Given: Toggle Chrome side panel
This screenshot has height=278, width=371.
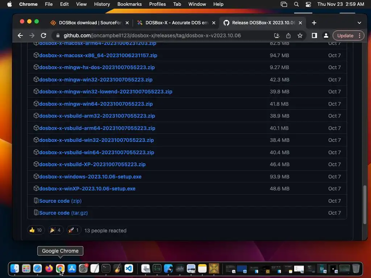Looking at the screenshot, I should tap(314, 35).
